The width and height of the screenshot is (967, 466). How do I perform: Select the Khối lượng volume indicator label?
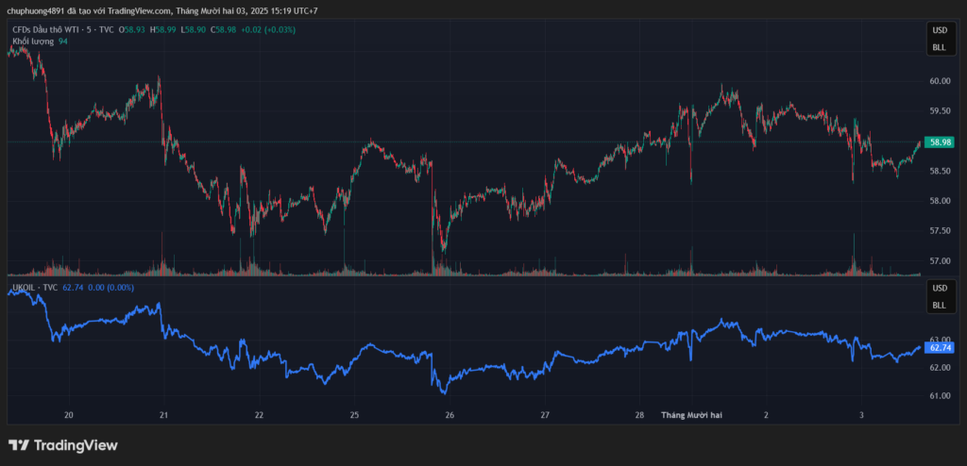click(x=33, y=42)
